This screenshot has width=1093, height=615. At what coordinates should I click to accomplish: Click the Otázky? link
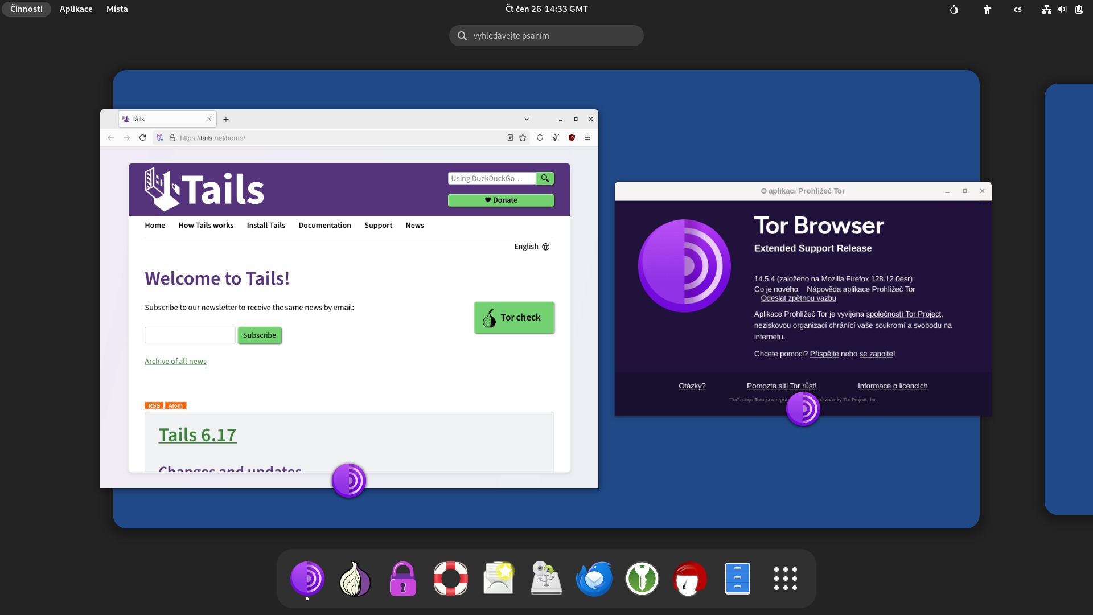(x=692, y=386)
